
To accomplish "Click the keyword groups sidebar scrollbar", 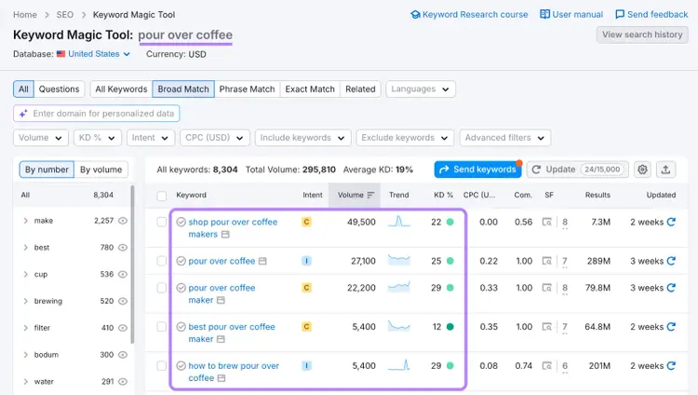I will pos(132,265).
